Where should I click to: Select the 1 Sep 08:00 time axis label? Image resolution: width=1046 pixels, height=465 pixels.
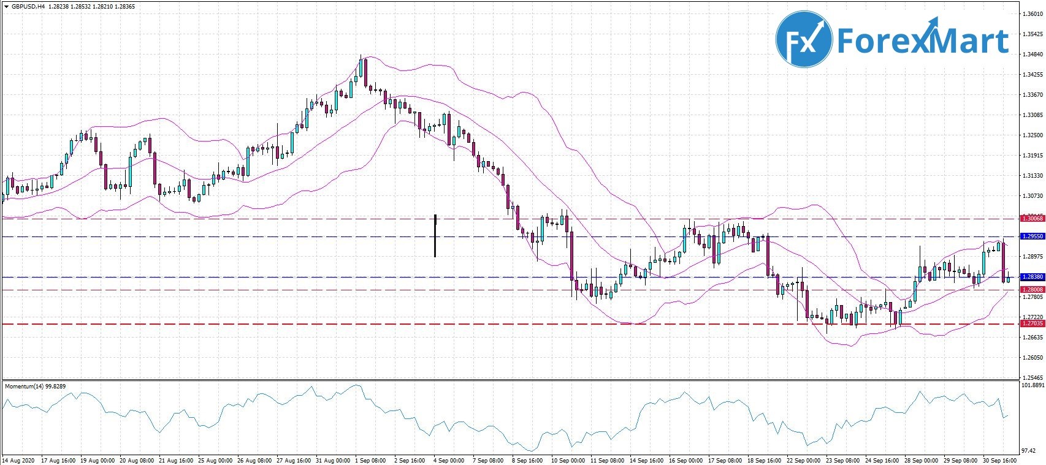click(370, 459)
